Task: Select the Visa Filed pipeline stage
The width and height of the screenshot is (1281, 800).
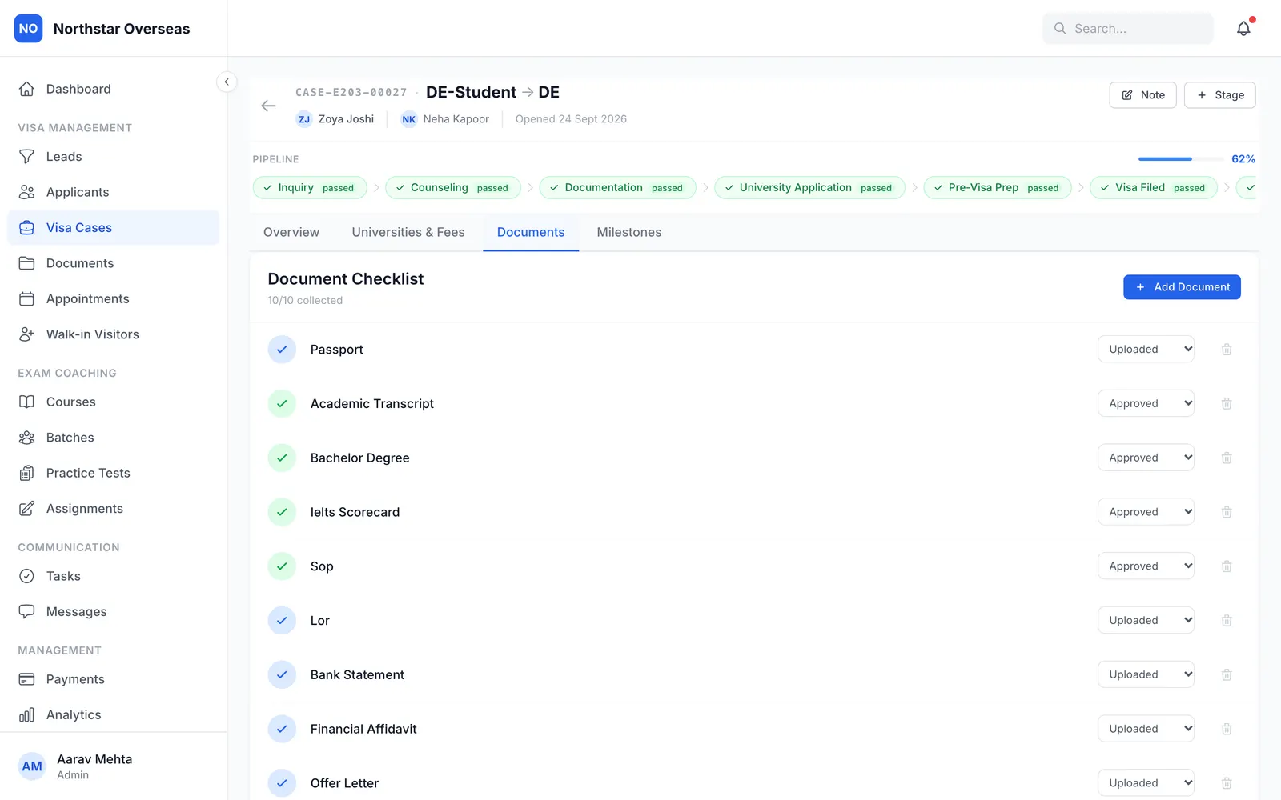Action: click(1154, 188)
